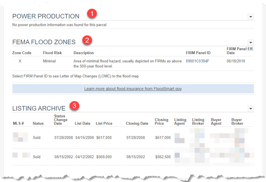Select the 06/18/2010 effective date
Screen dimensions: 266x182
tap(236, 61)
